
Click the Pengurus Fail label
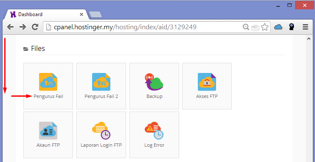[48, 97]
